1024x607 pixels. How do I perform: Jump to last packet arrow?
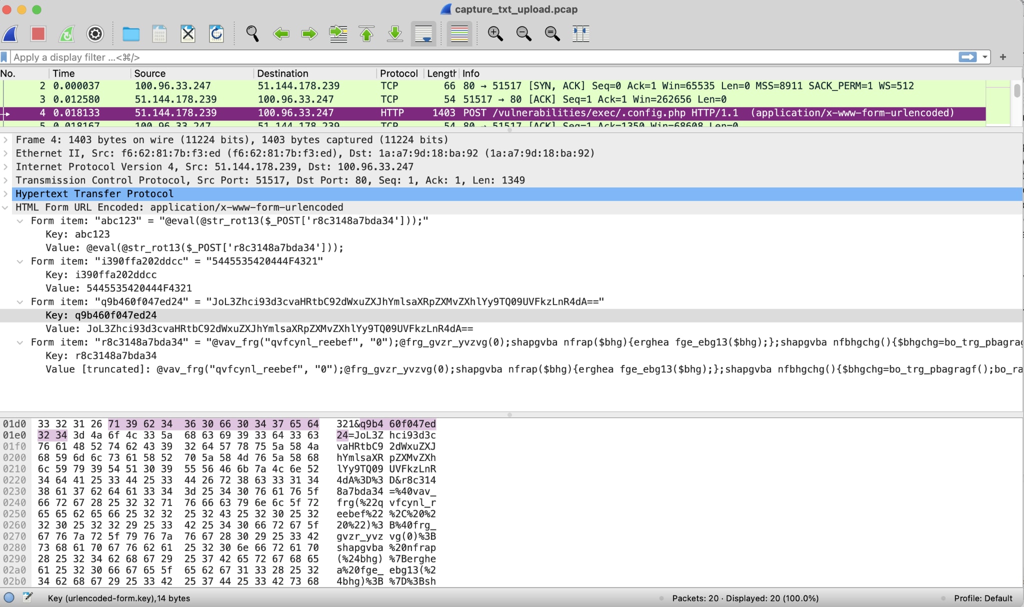[x=395, y=34]
